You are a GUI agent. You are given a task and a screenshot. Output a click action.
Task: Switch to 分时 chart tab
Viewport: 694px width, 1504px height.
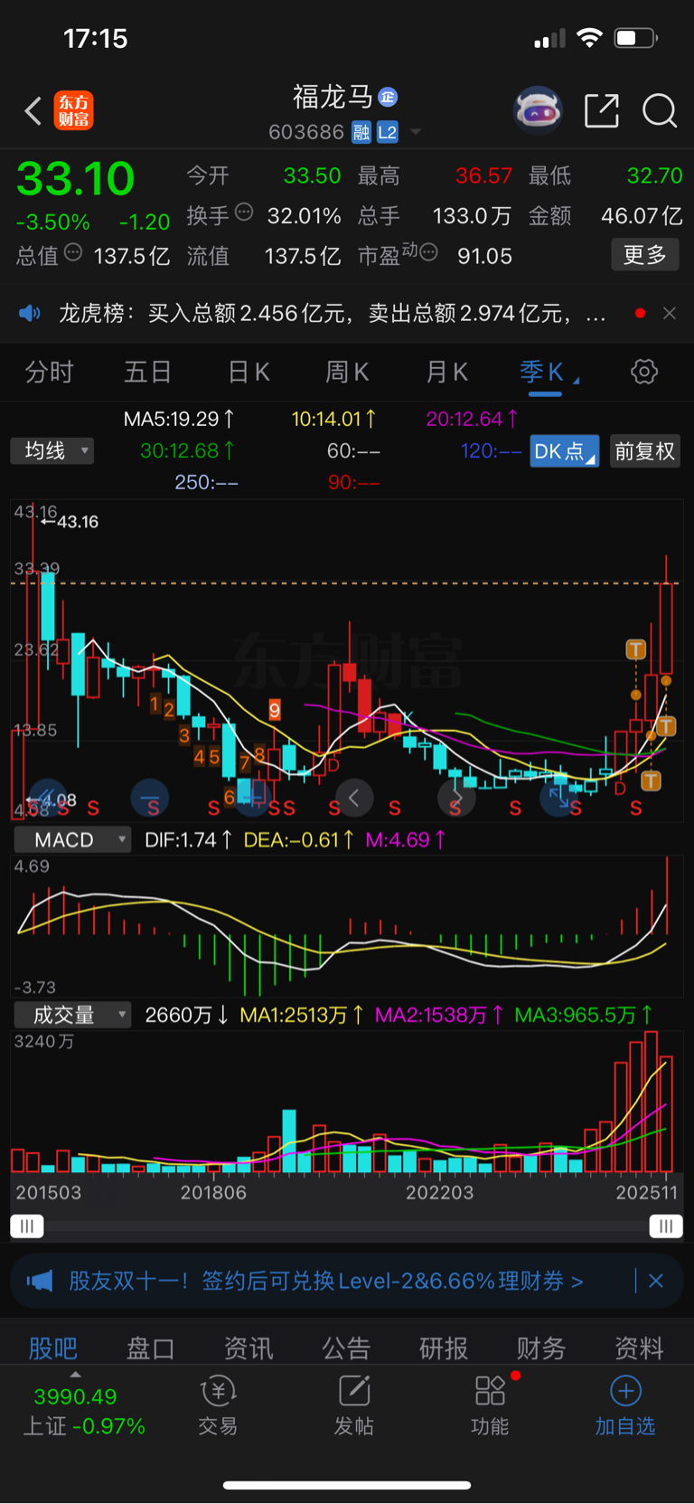[x=49, y=372]
